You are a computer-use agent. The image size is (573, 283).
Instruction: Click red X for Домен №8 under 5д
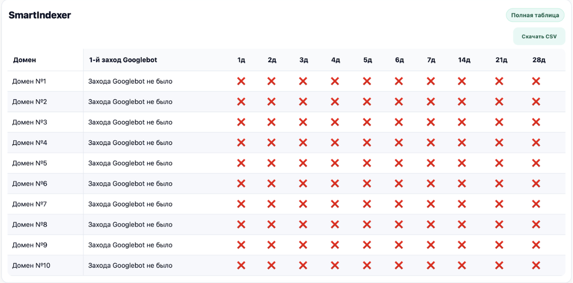[367, 225]
